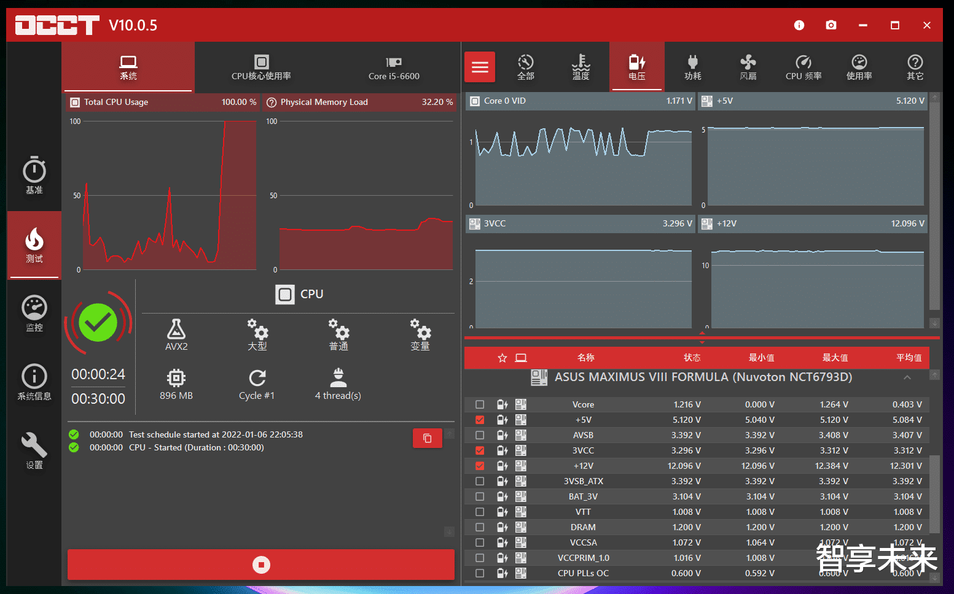
Task: Show 温度 temperature sensors
Action: pos(581,67)
